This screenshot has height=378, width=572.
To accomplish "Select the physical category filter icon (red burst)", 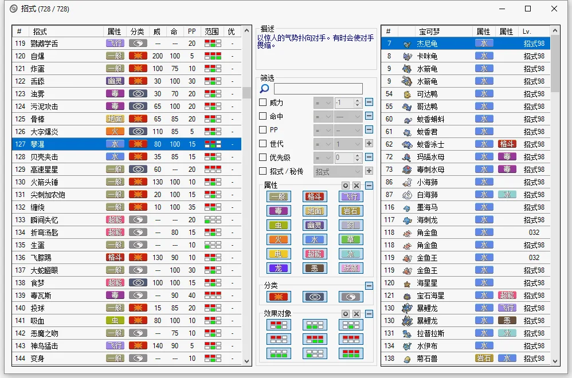I will (279, 297).
